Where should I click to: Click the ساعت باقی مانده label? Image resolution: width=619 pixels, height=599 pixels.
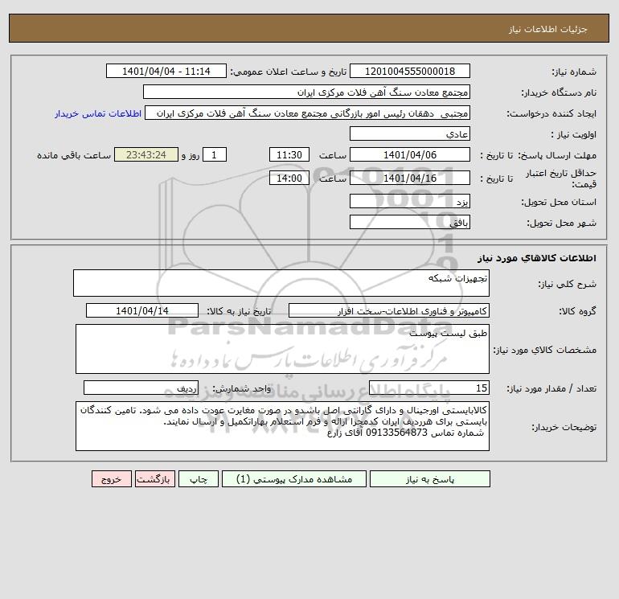[74, 155]
